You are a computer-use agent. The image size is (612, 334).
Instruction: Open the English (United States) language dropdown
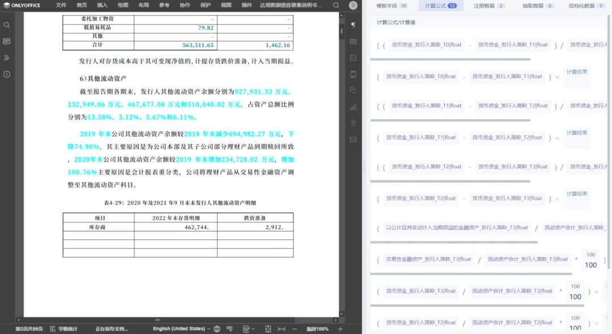click(x=181, y=329)
